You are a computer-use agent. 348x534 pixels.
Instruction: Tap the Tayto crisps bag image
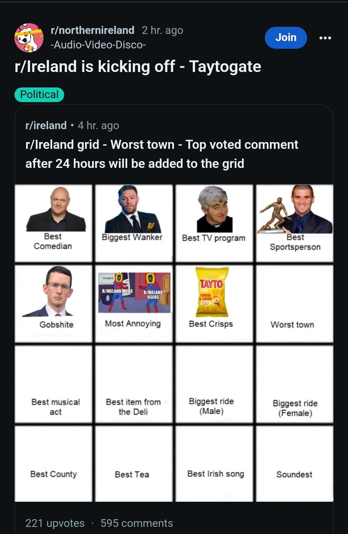click(212, 292)
